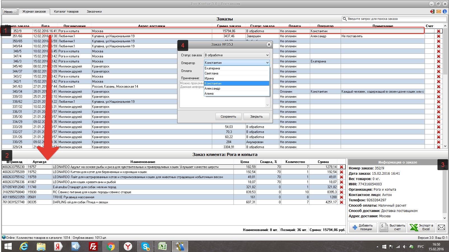Viewport: 449px width, 252px height.
Task: Click the Оплачен cell of order 340/34
Action: point(294,92)
